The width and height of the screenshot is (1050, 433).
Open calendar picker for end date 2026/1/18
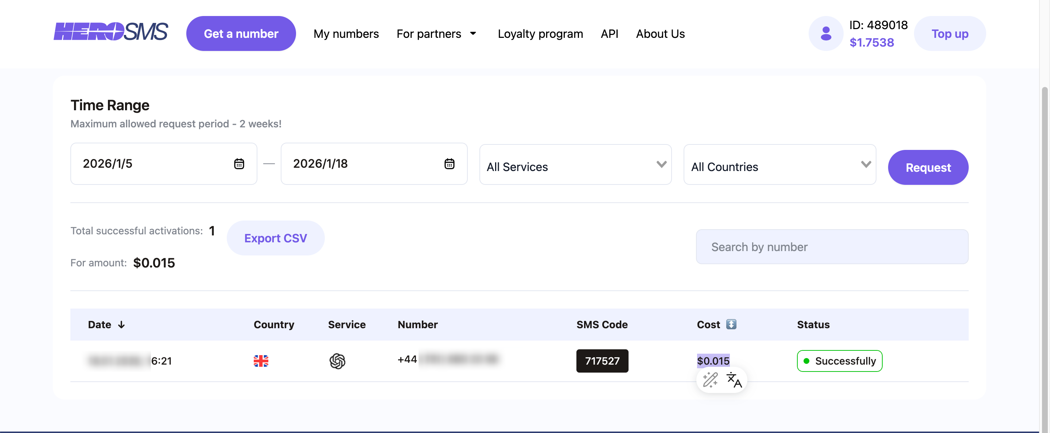point(449,164)
